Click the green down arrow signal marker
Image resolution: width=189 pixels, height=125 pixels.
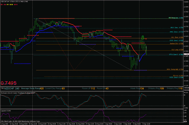(x=143, y=38)
